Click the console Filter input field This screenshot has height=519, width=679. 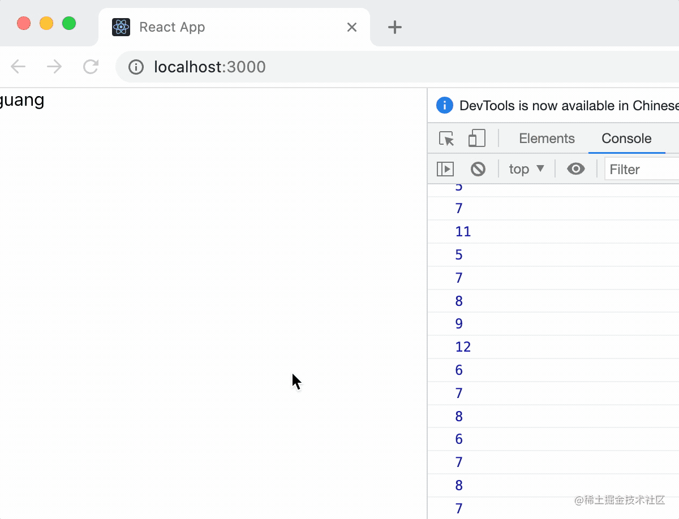click(642, 170)
